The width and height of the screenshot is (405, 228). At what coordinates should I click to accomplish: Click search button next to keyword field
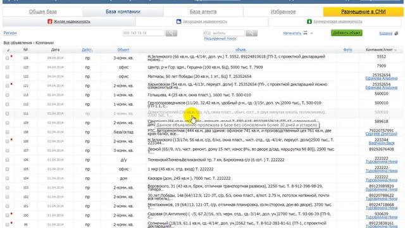click(251, 33)
